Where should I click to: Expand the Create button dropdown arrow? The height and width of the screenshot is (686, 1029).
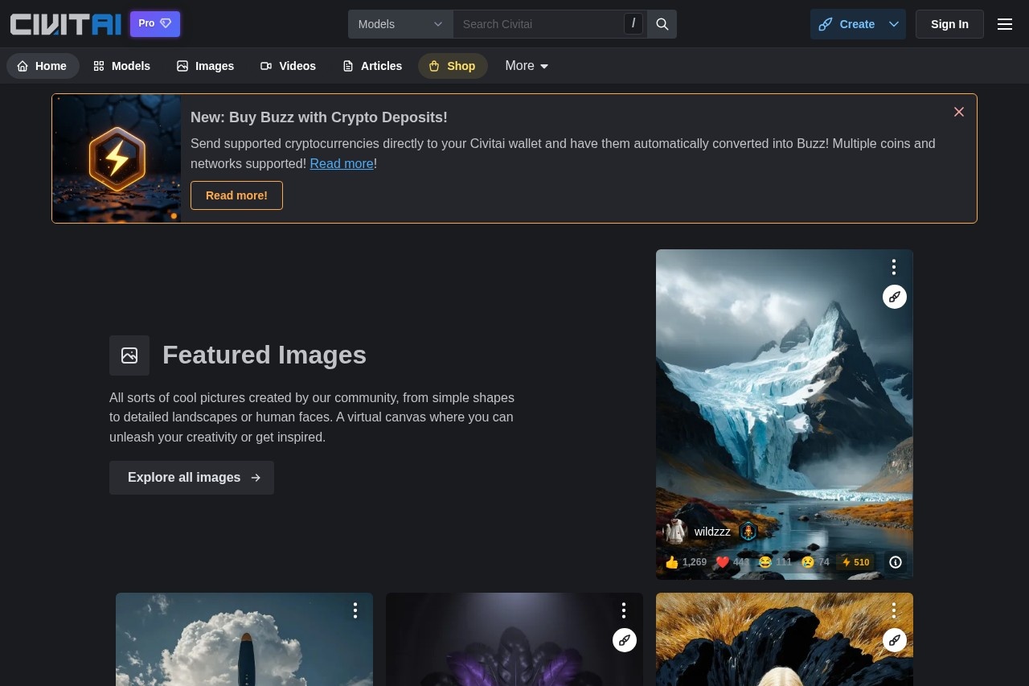tap(893, 24)
